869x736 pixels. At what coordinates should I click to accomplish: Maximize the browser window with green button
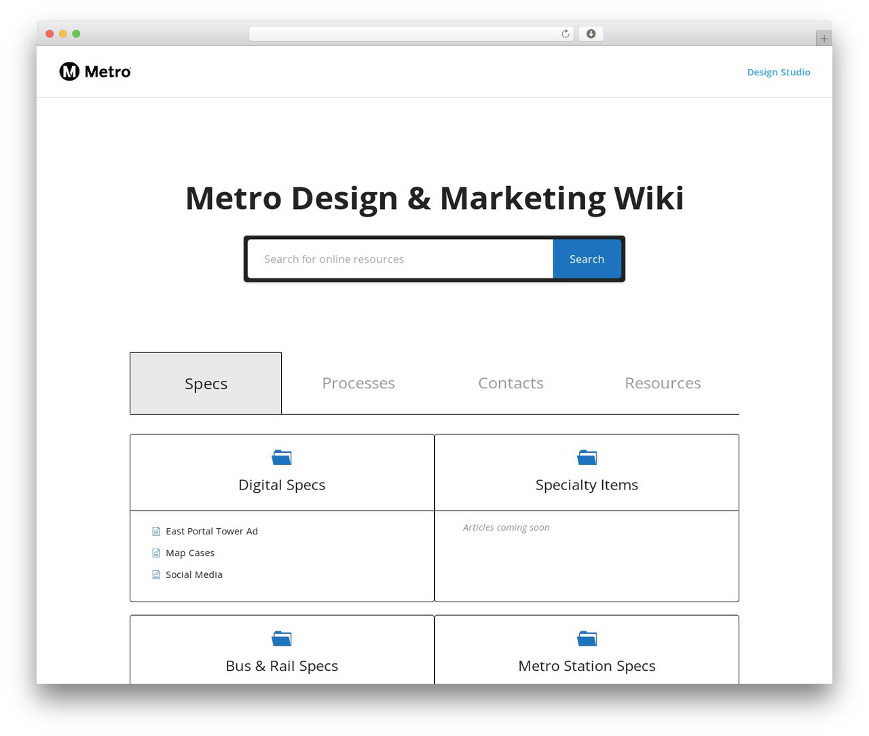76,34
